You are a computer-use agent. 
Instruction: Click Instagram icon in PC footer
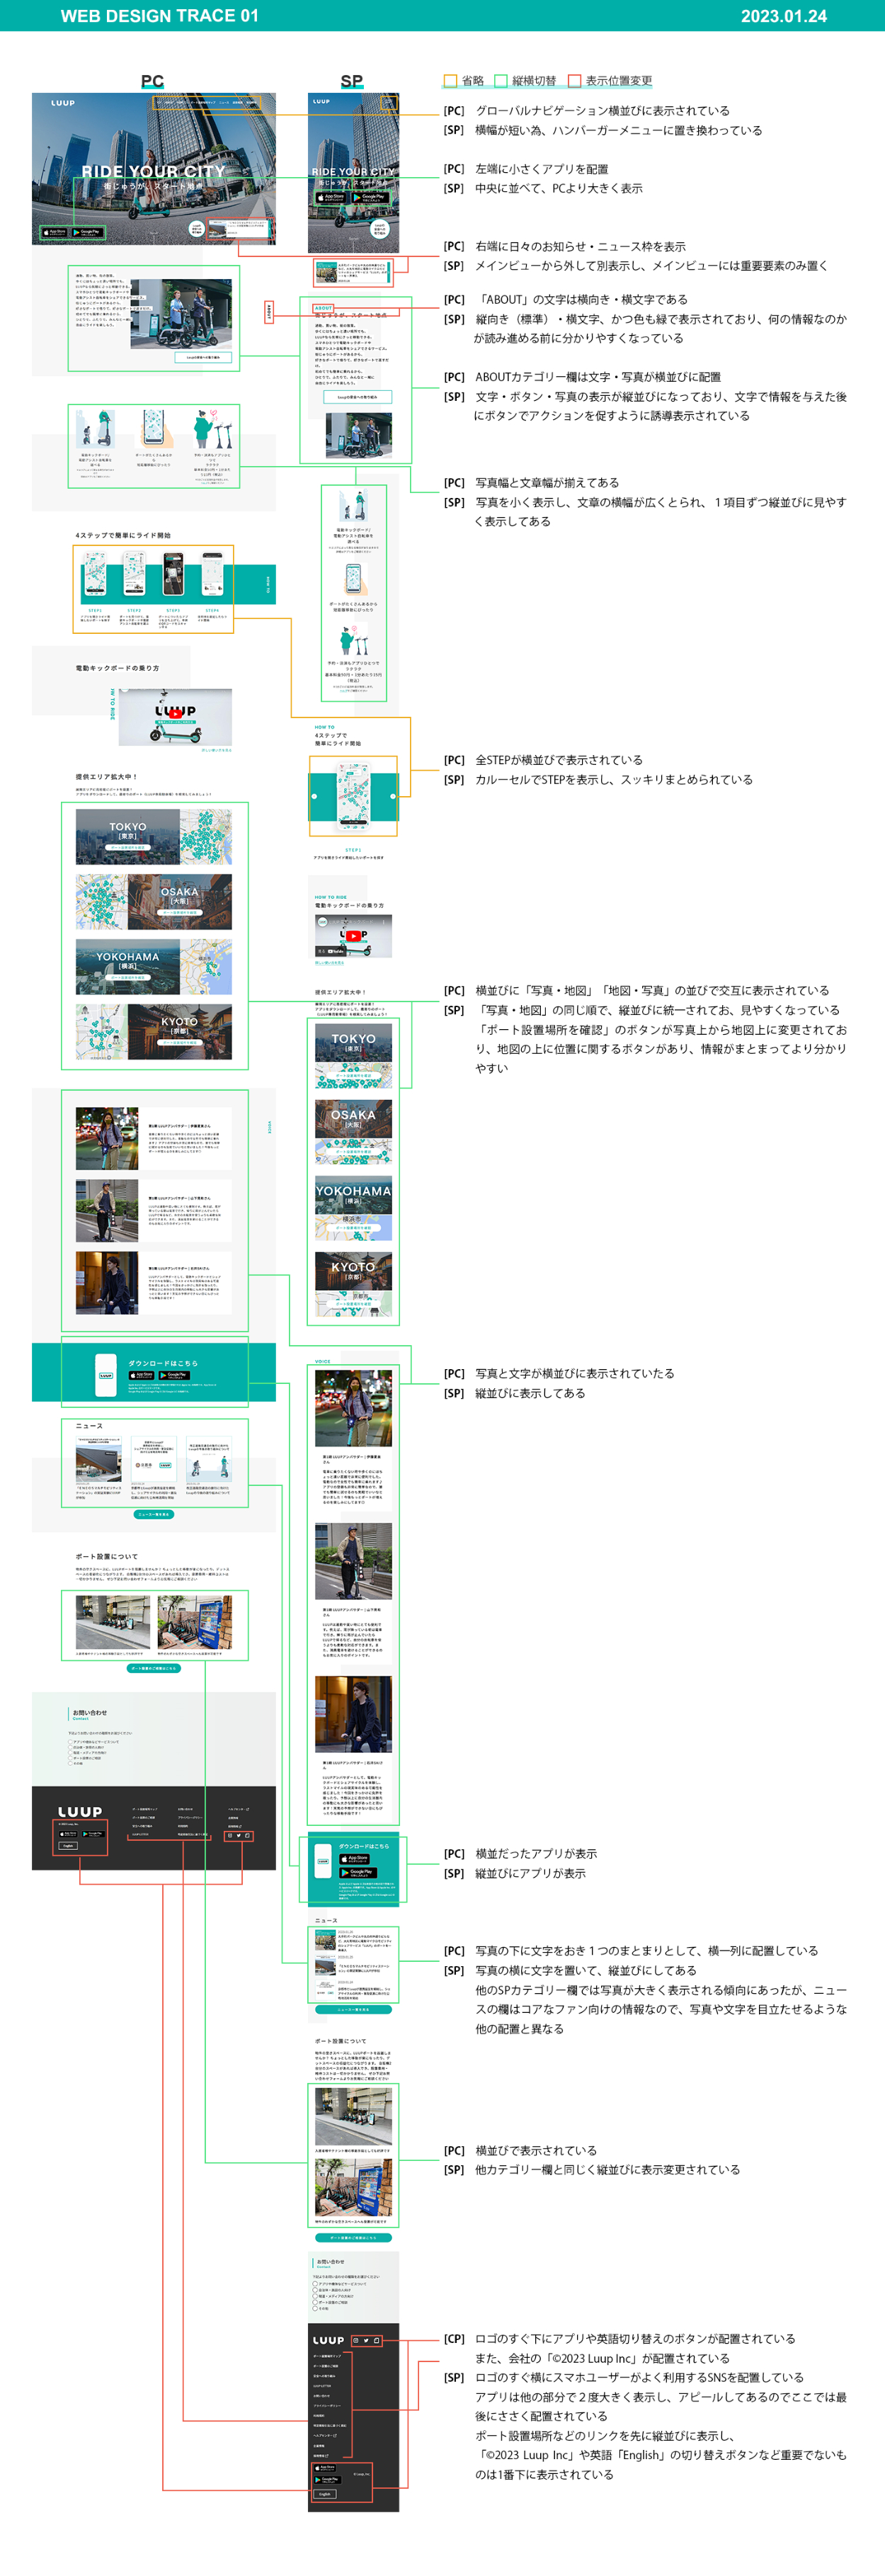coord(230,1836)
